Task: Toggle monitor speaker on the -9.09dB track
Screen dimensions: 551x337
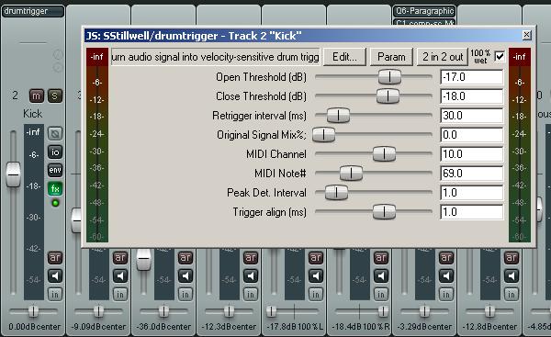Action: [x=120, y=276]
